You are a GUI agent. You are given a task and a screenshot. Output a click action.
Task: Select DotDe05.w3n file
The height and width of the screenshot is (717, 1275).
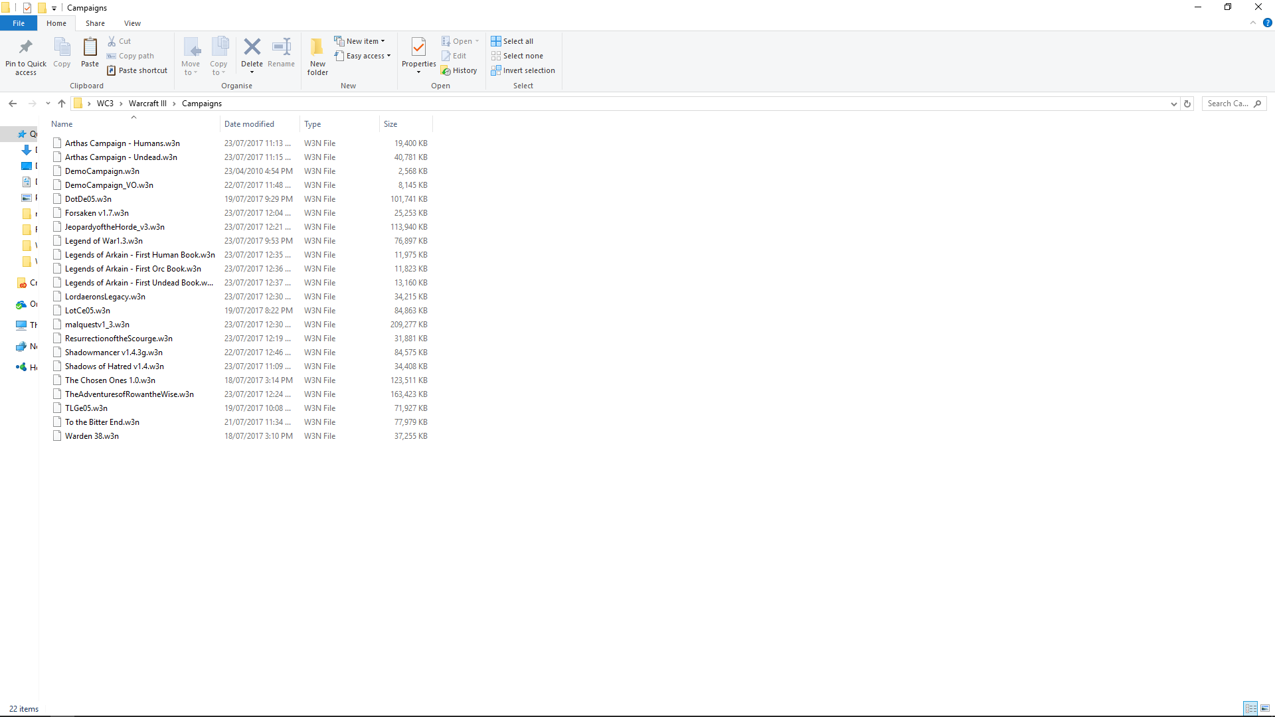(88, 199)
